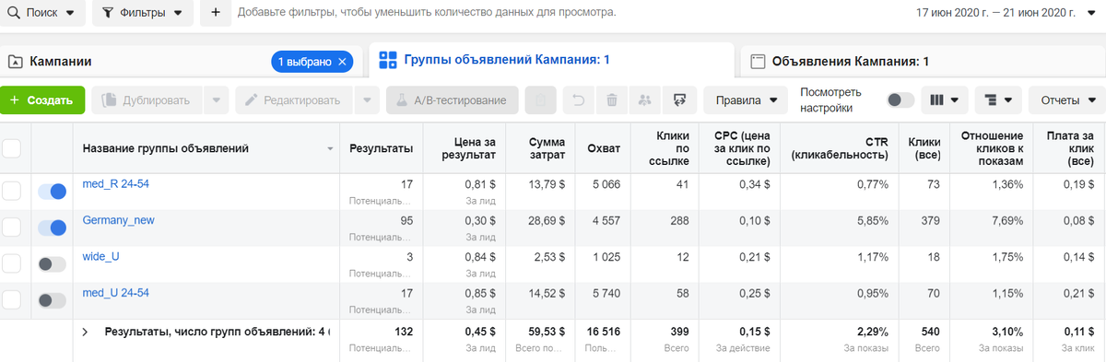Open the Фильтры filter dropdown
1106x362 pixels.
click(x=142, y=13)
